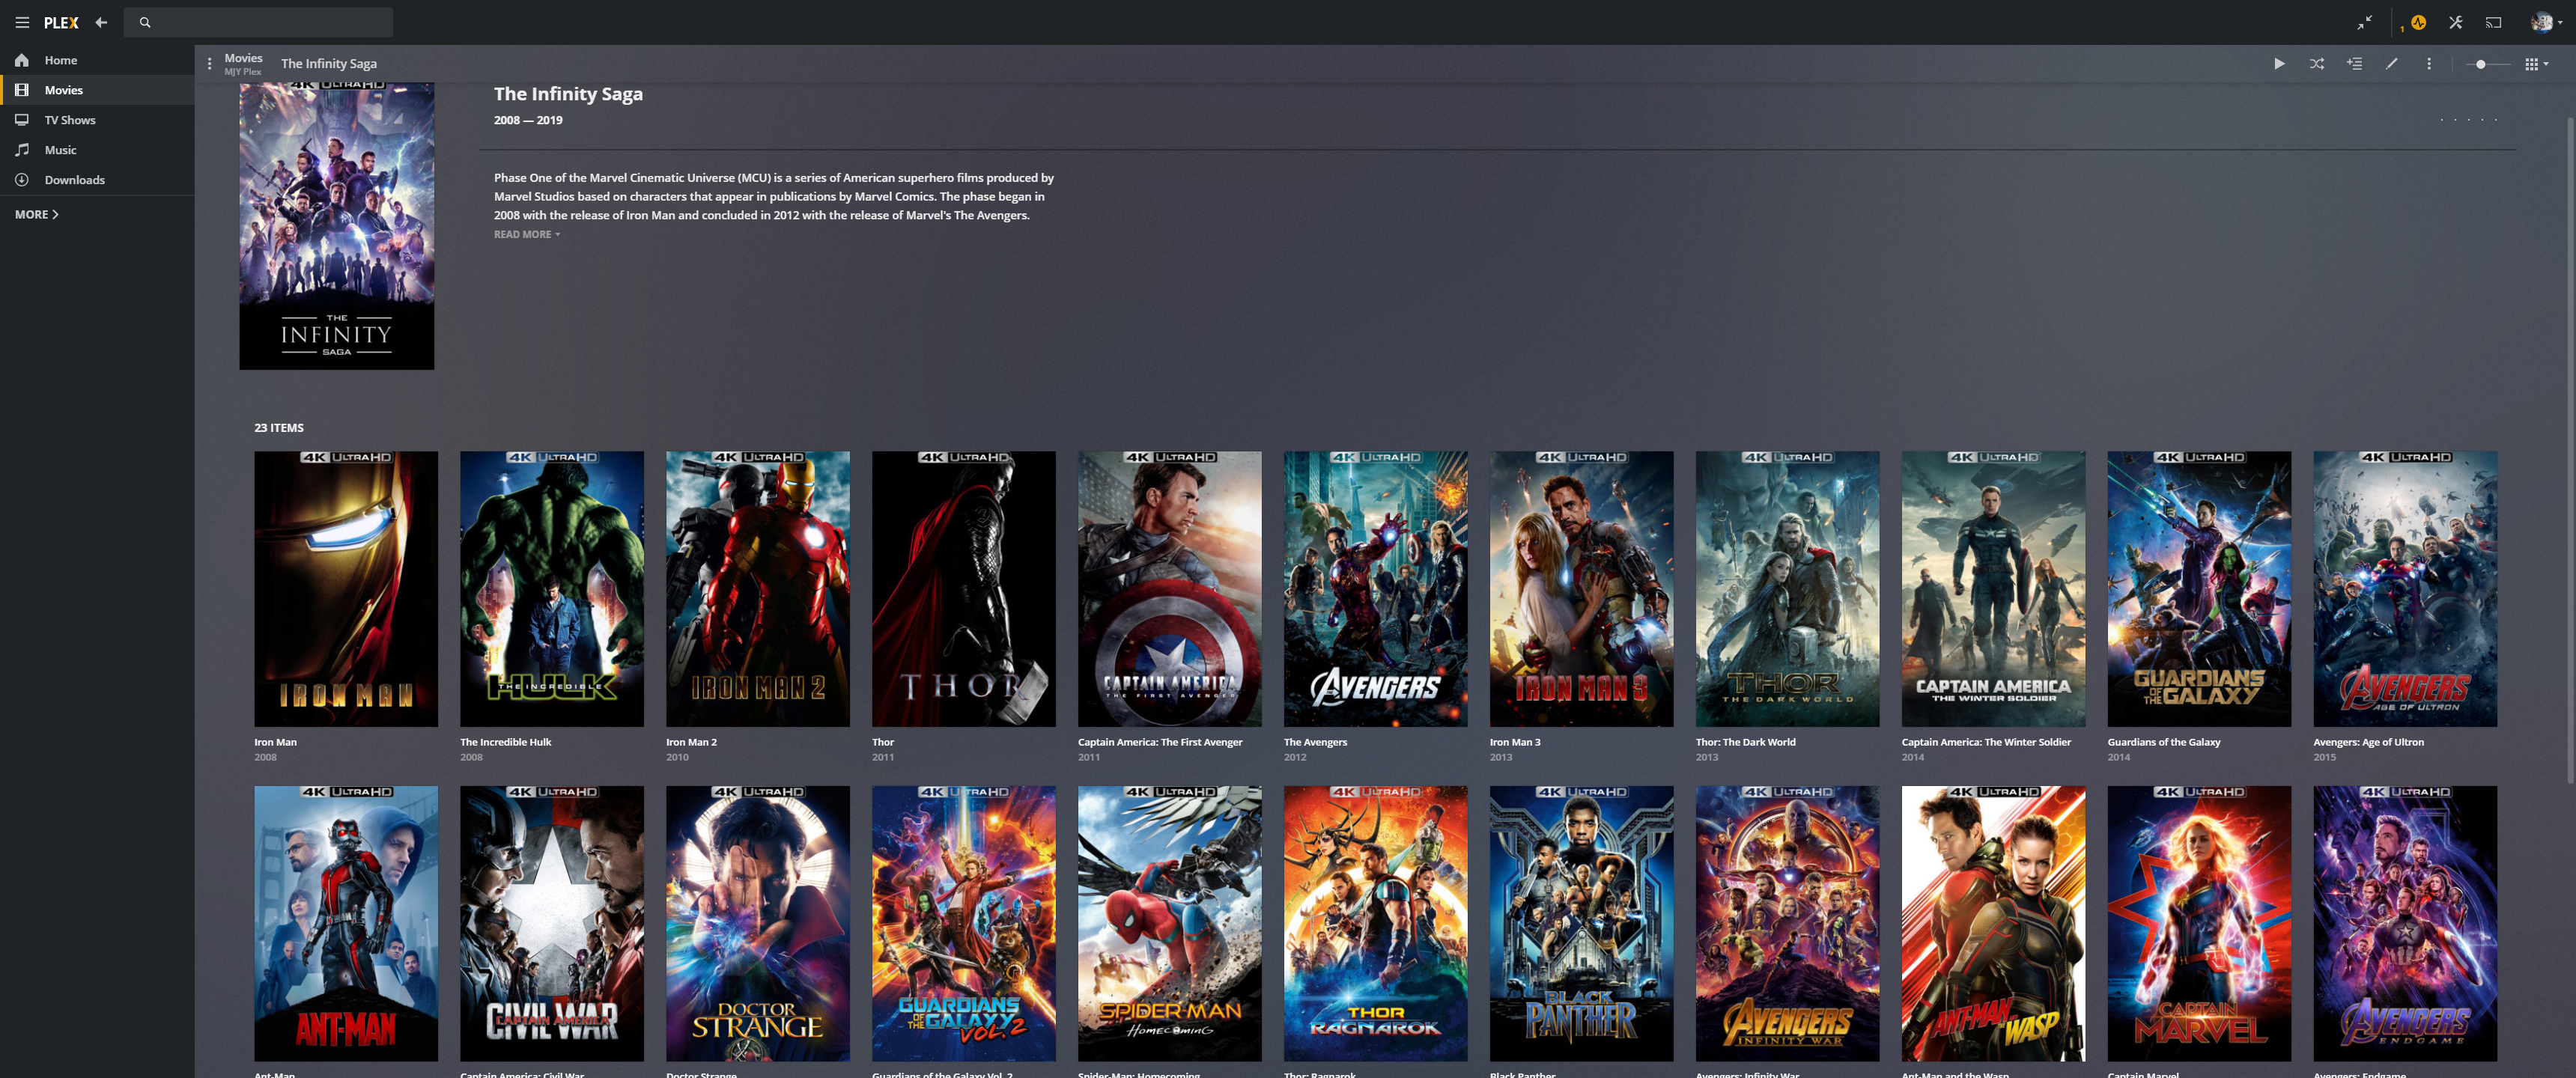2576x1078 pixels.
Task: Add collection to play queue
Action: click(2354, 64)
